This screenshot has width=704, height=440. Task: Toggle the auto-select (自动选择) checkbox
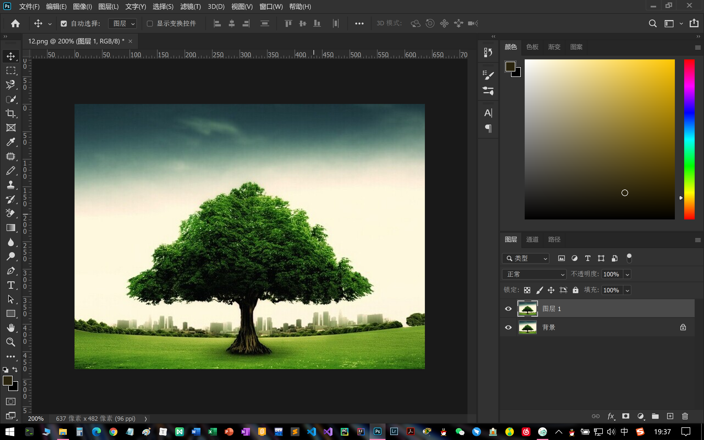tap(64, 24)
